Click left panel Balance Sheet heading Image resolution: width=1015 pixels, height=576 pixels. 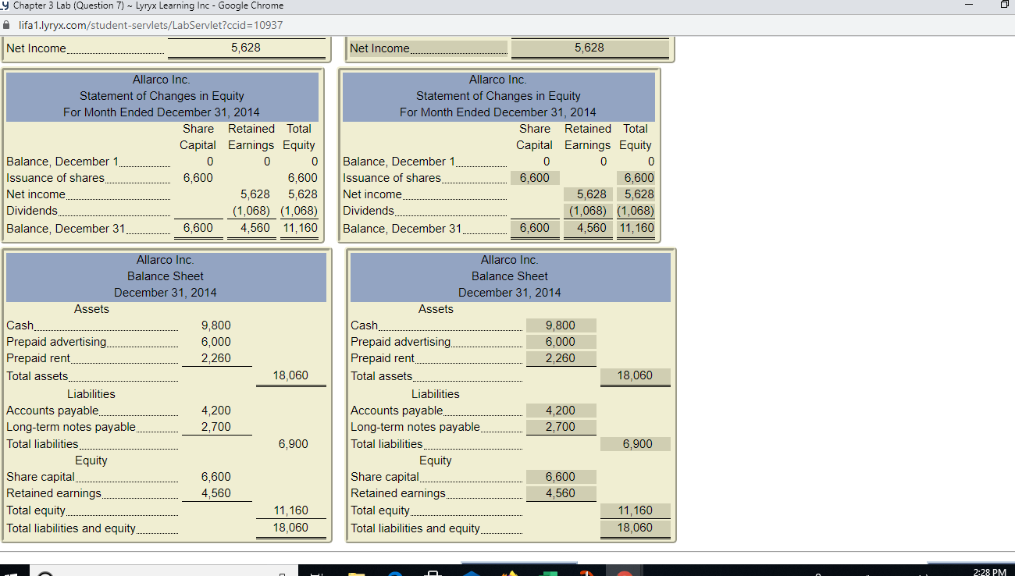(166, 276)
